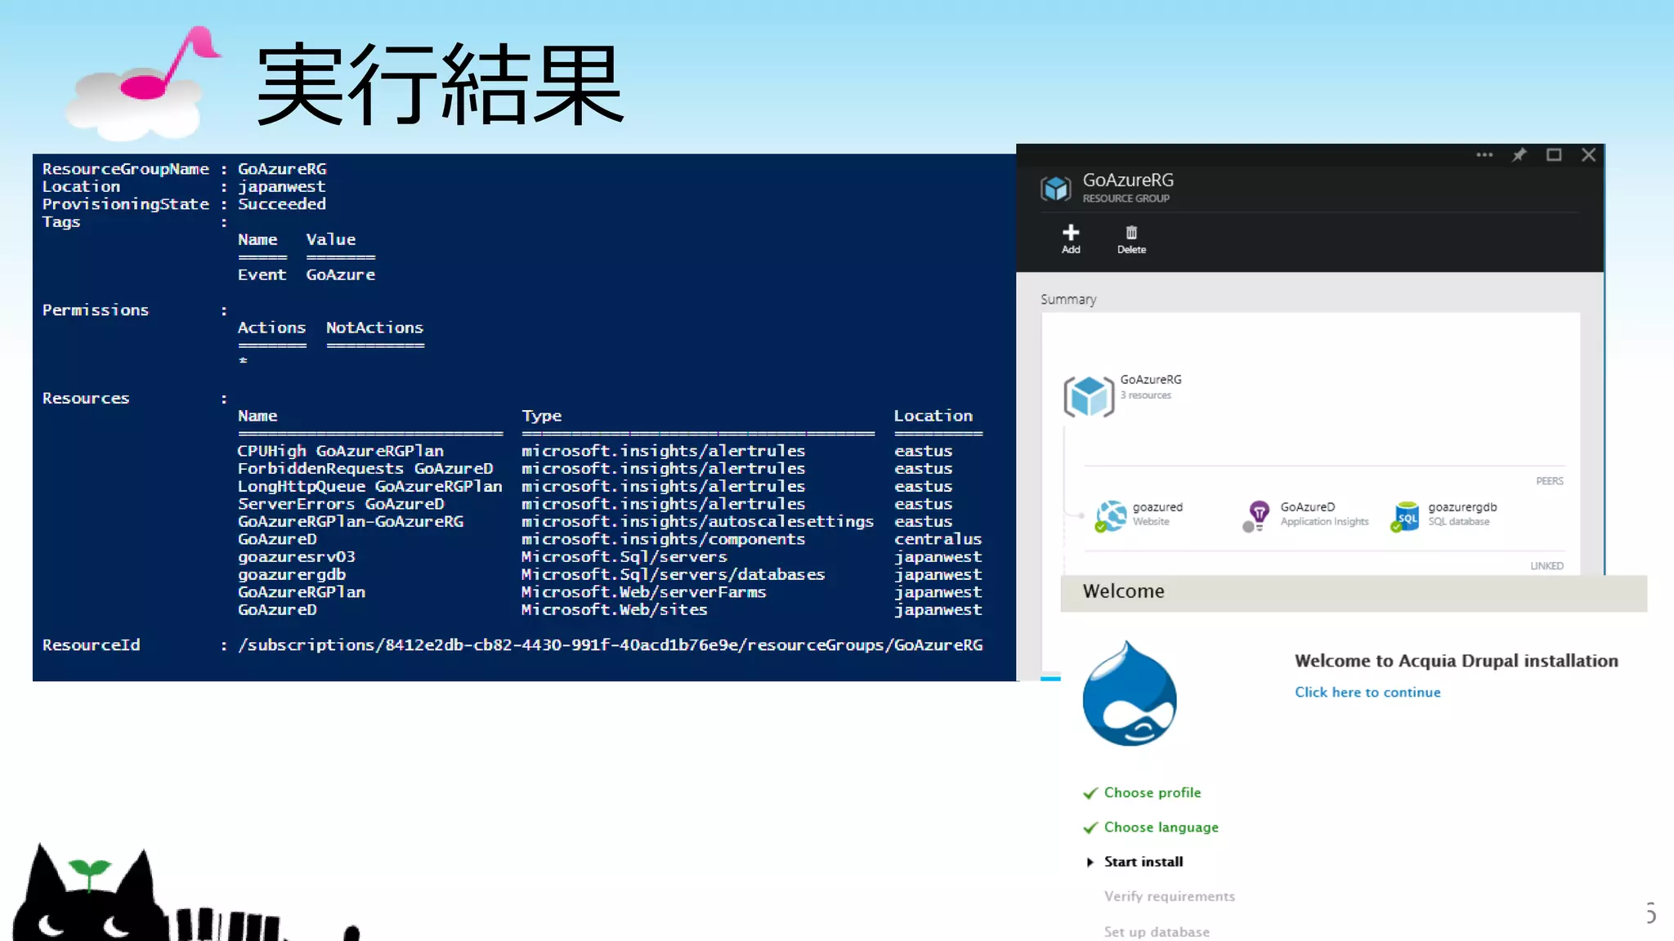Close the GoAzureRG blade

[x=1588, y=155]
